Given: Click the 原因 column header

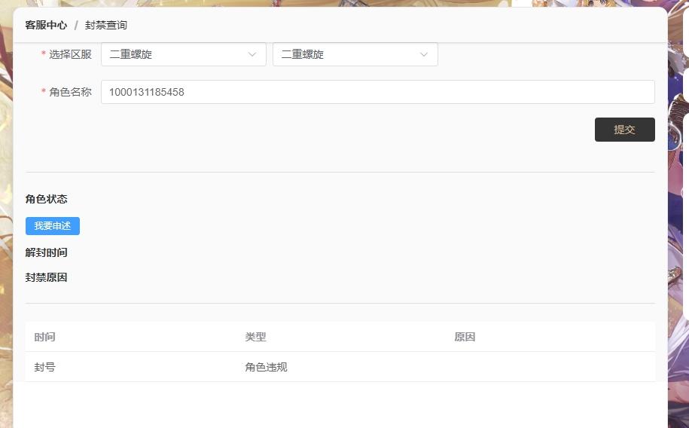Looking at the screenshot, I should pyautogui.click(x=465, y=337).
